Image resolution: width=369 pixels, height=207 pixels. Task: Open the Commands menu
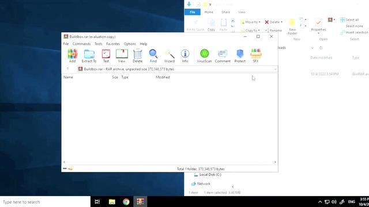pyautogui.click(x=81, y=44)
